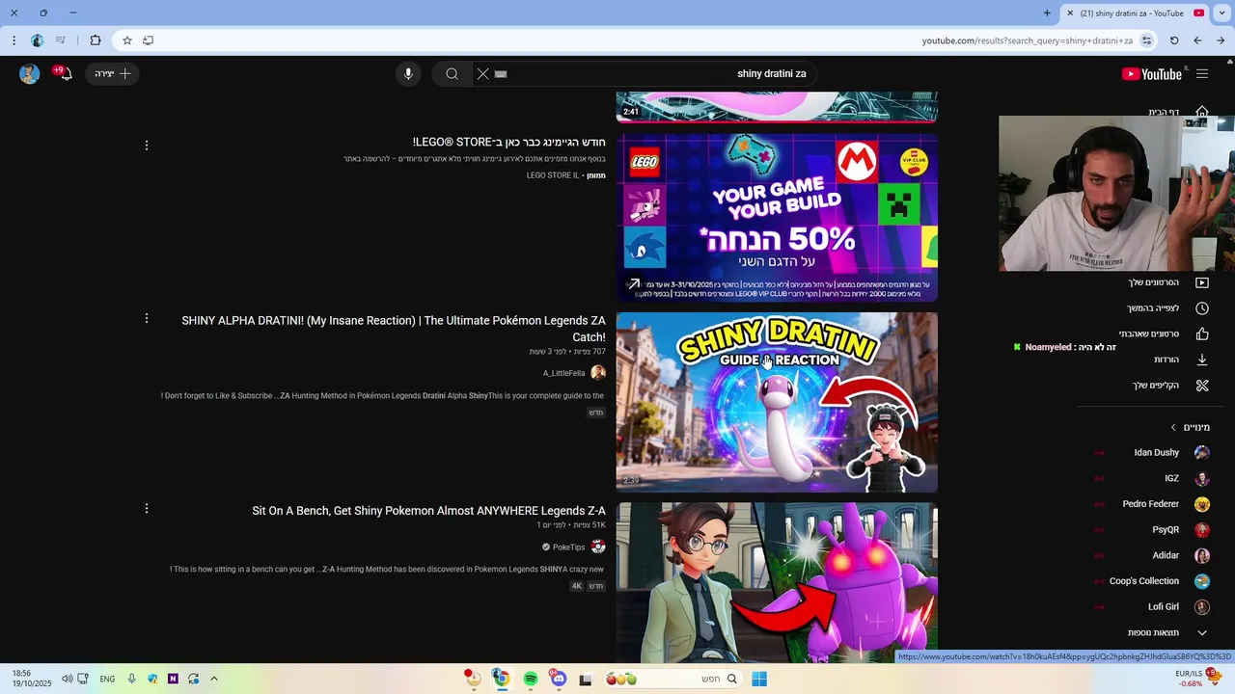Open the on-screen keyboard icon in search

(x=501, y=74)
